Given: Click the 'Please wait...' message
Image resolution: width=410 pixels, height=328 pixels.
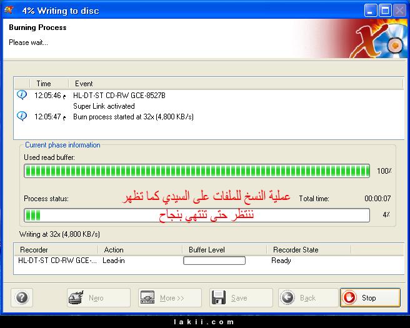Looking at the screenshot, I should [28, 42].
